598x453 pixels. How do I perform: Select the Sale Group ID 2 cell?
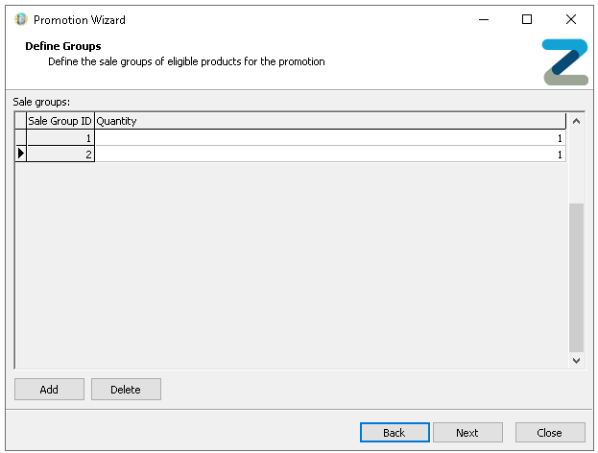pos(60,154)
